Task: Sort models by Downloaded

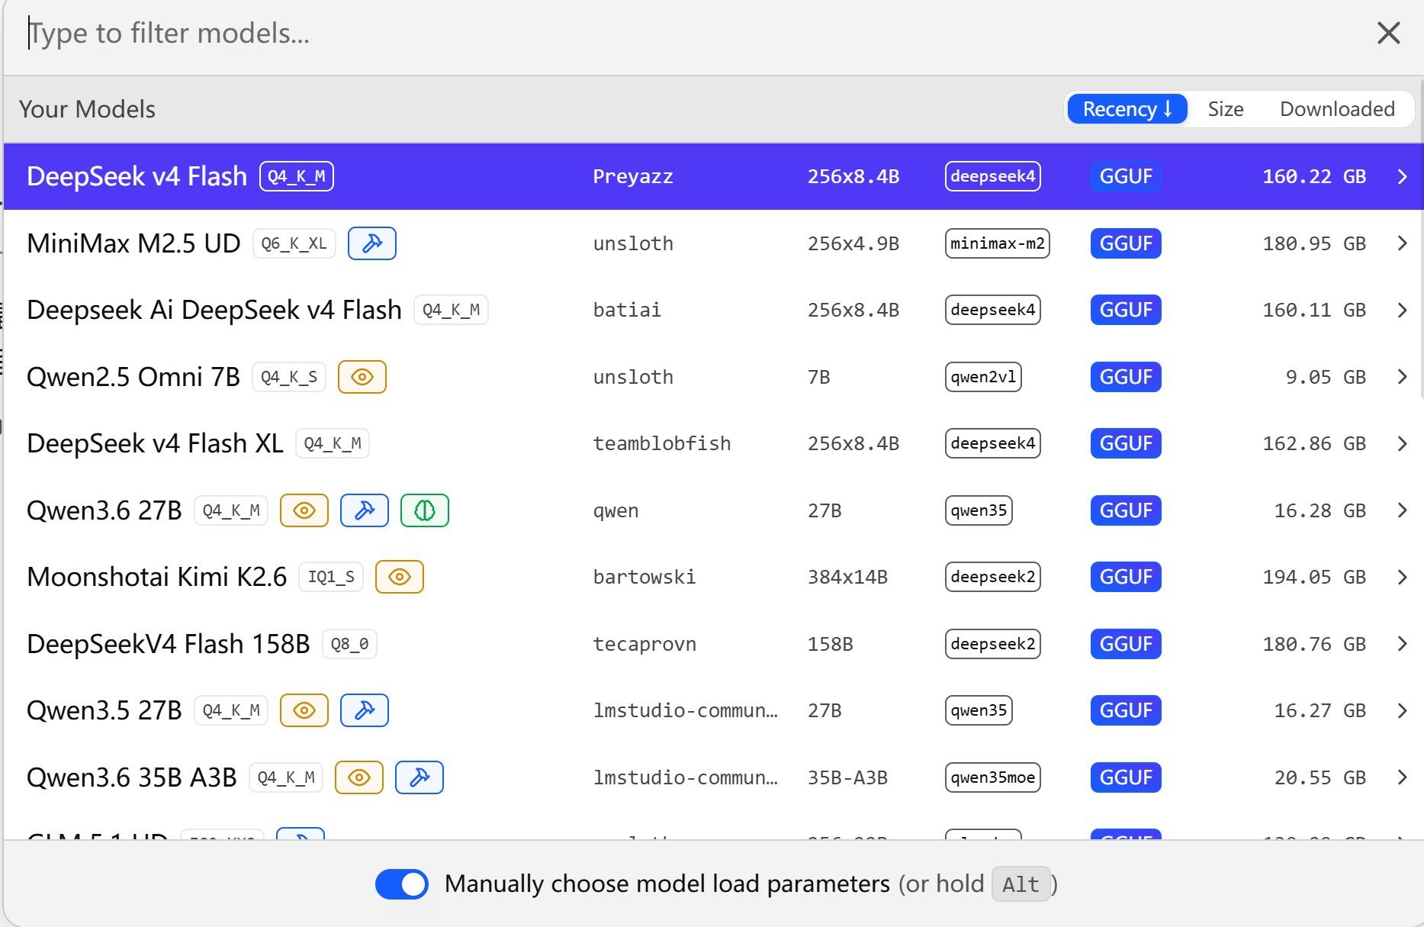Action: click(1337, 109)
